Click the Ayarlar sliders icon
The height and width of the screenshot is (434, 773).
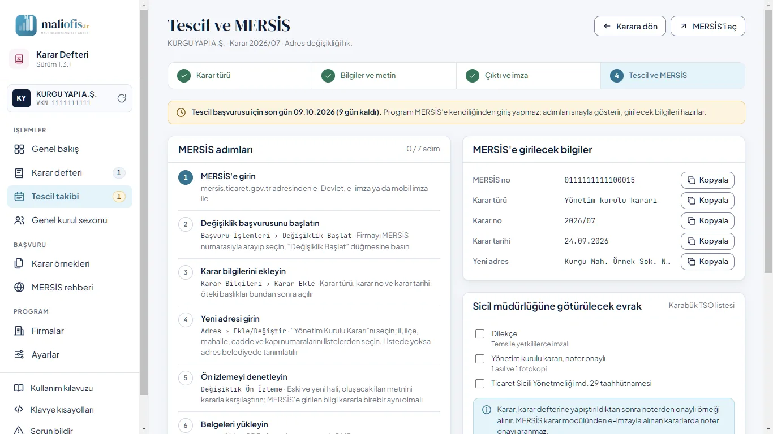click(x=19, y=355)
